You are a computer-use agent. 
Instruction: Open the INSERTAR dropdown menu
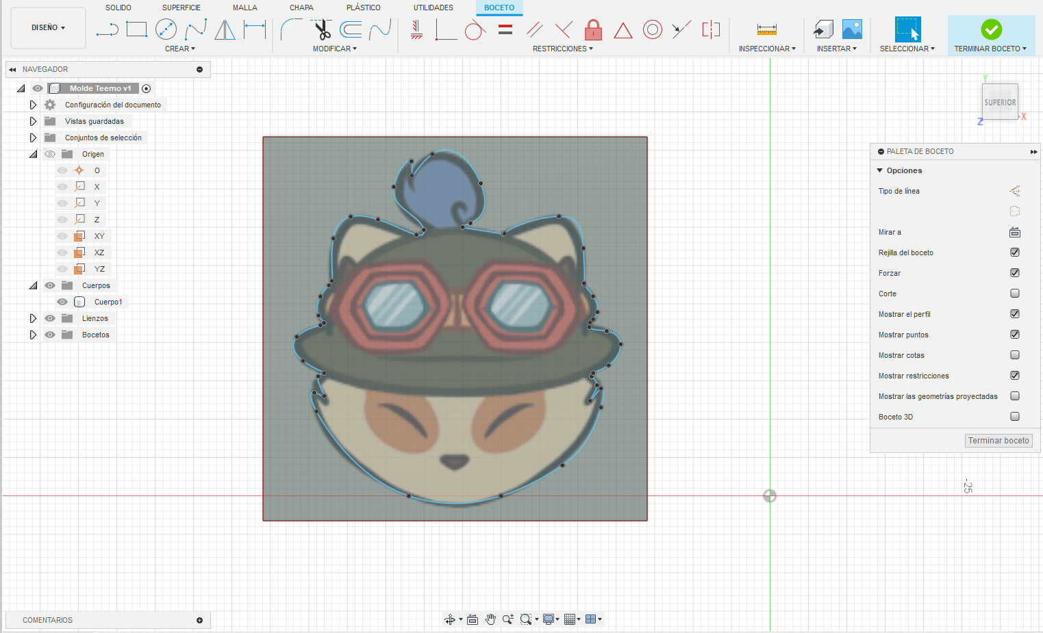[837, 49]
